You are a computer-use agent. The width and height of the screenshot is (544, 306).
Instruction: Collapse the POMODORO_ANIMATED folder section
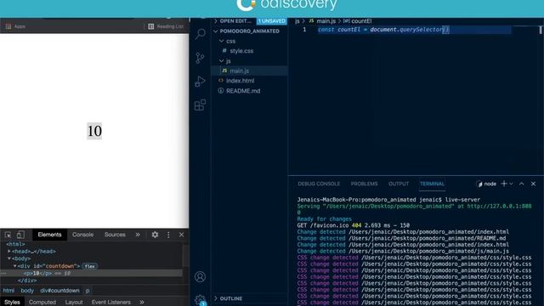click(x=249, y=31)
